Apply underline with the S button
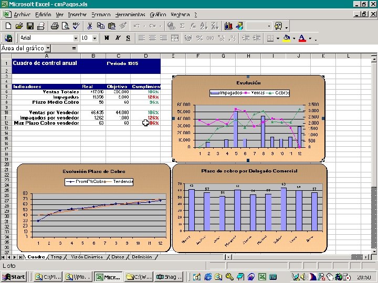 coord(128,38)
